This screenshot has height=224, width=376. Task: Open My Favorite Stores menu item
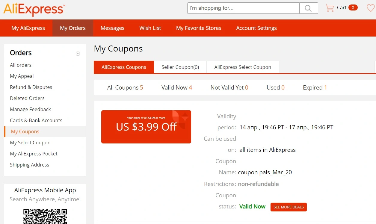(x=199, y=28)
